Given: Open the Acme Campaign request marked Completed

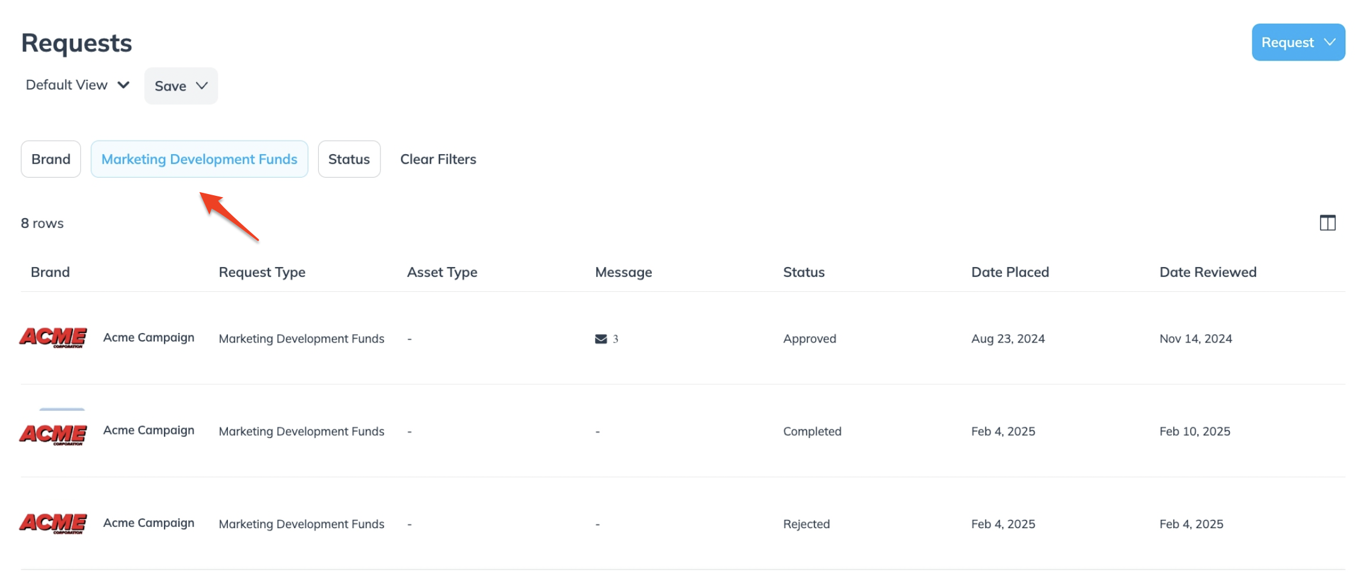Looking at the screenshot, I should [x=149, y=430].
